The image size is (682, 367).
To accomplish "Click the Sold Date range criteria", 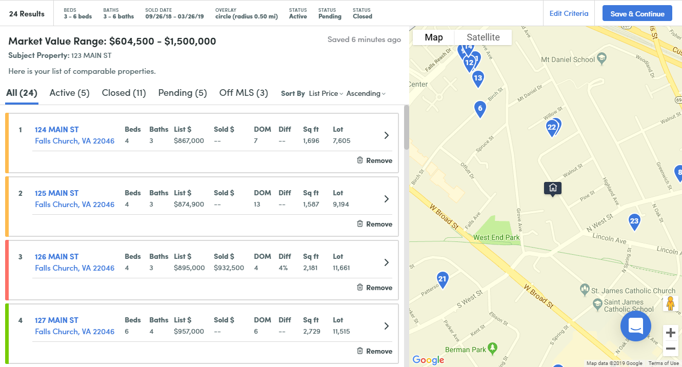I will pos(174,13).
